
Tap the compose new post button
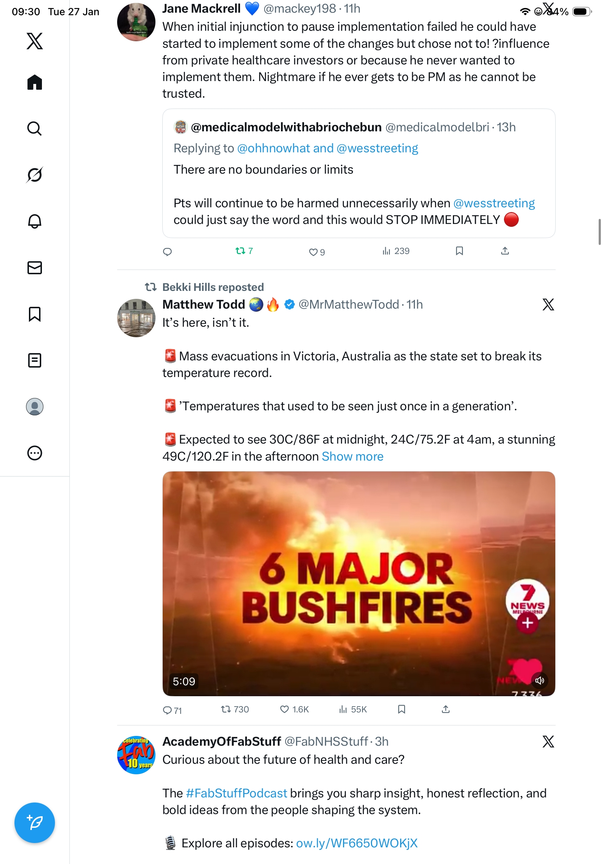point(35,823)
